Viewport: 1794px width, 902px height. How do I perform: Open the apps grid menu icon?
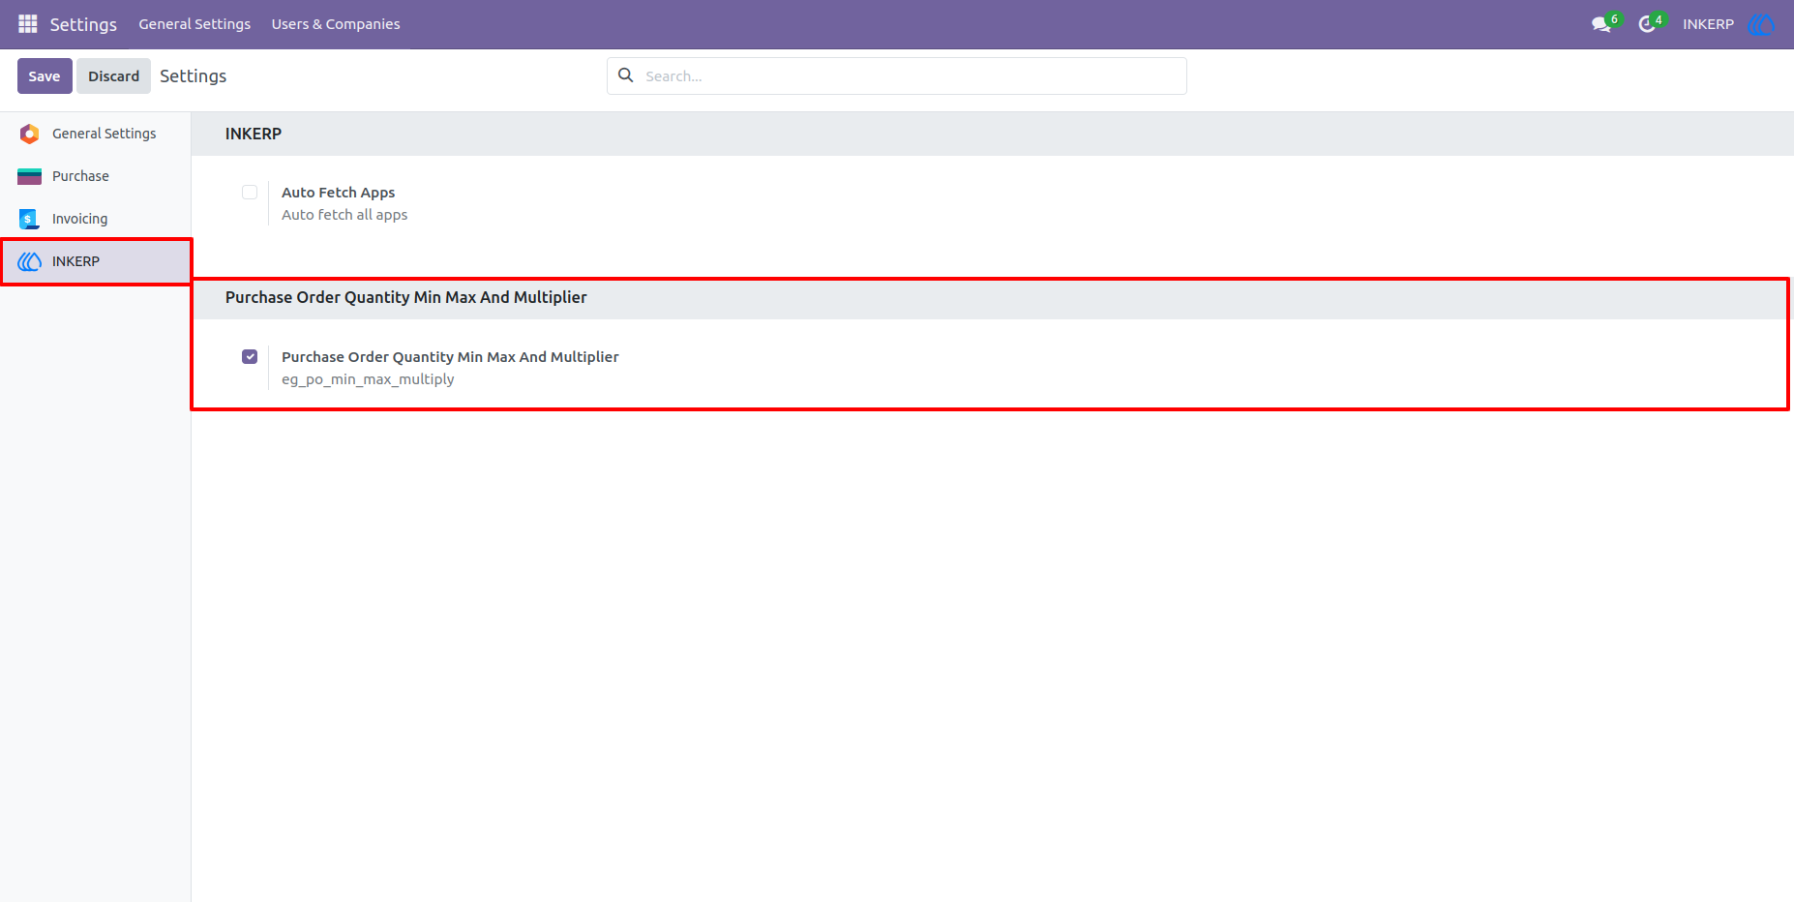pos(28,24)
